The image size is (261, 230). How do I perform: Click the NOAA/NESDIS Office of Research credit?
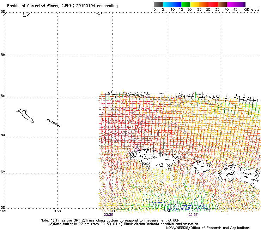pyautogui.click(x=208, y=228)
